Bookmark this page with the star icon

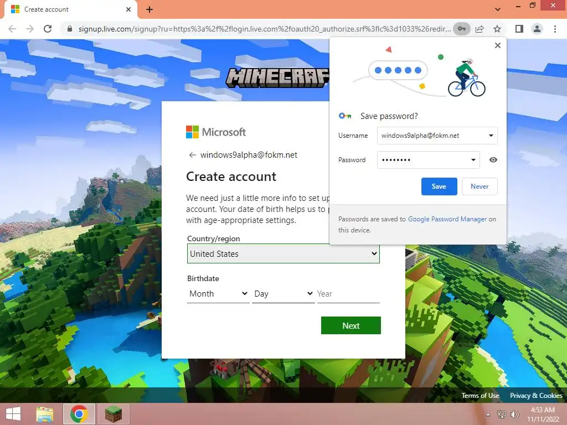[497, 29]
